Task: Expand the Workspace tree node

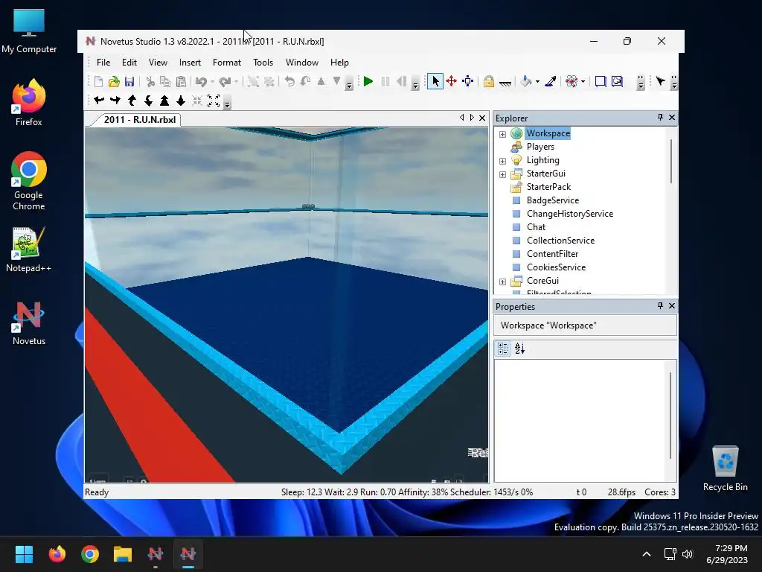Action: click(502, 134)
